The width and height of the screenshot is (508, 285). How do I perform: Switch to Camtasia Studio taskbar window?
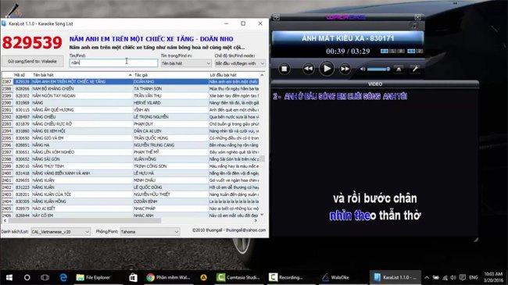(238, 277)
